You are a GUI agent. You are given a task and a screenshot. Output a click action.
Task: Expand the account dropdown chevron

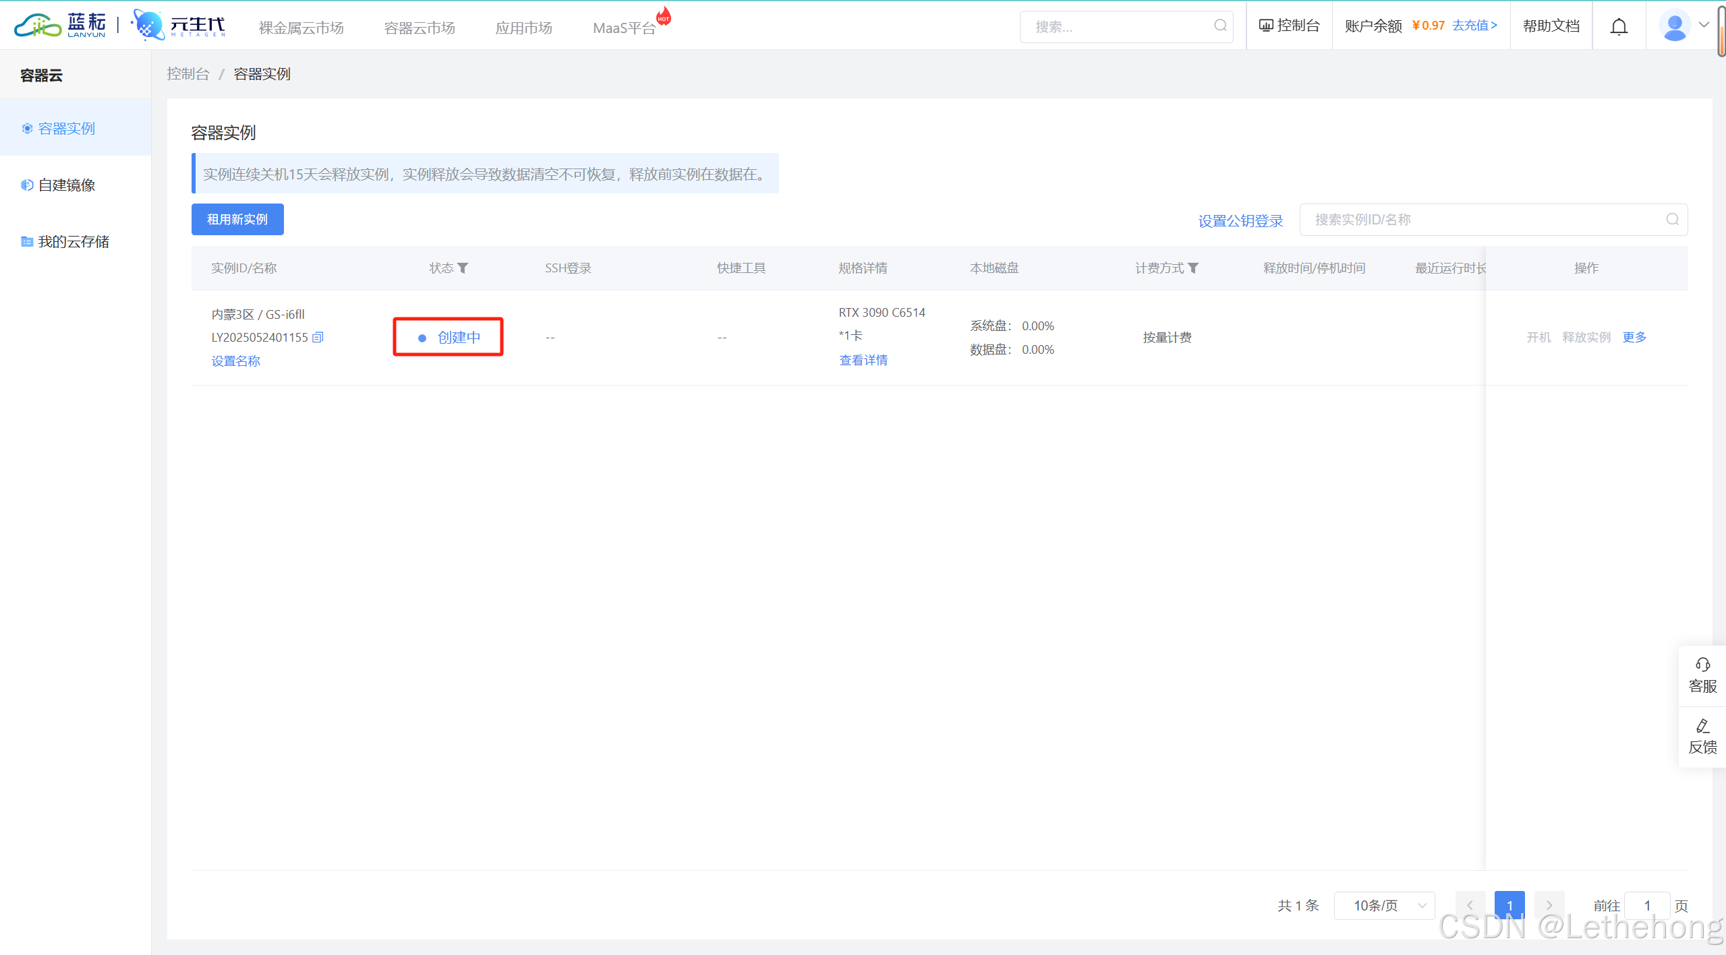[x=1704, y=26]
